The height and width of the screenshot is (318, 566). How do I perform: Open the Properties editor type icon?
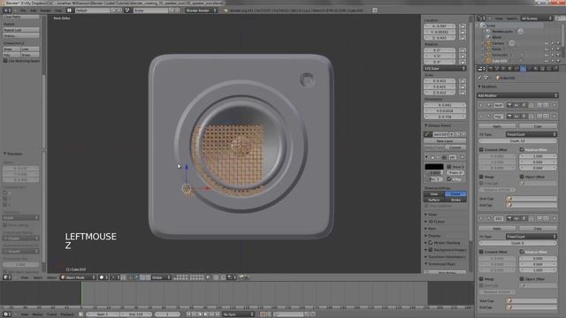481,68
